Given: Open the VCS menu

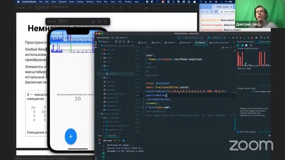Looking at the screenshot, I should [120, 2].
